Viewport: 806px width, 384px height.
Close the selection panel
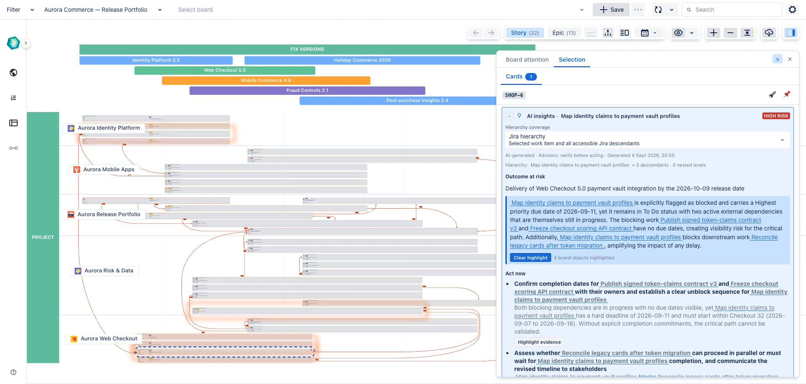[790, 59]
